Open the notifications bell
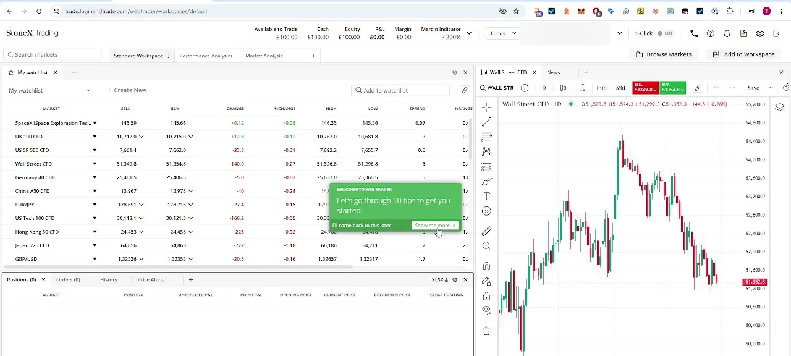The image size is (791, 356). [727, 33]
